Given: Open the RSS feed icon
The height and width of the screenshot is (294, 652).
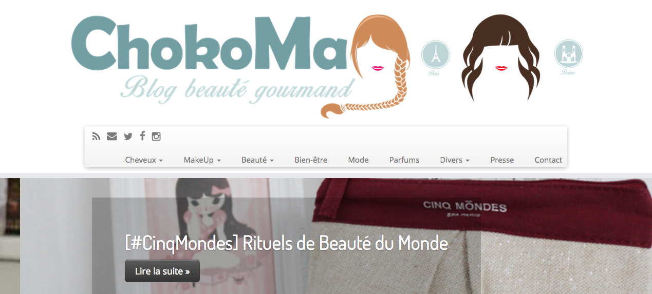Looking at the screenshot, I should coord(96,136).
